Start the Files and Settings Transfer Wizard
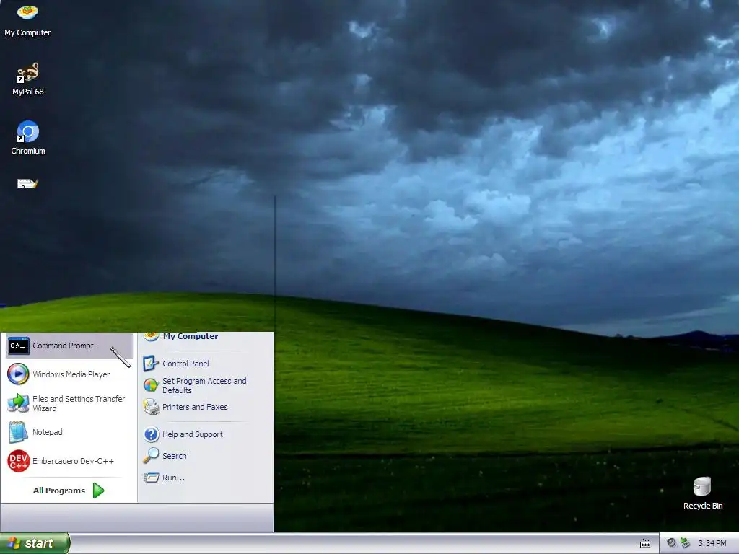The height and width of the screenshot is (554, 739). (69, 403)
